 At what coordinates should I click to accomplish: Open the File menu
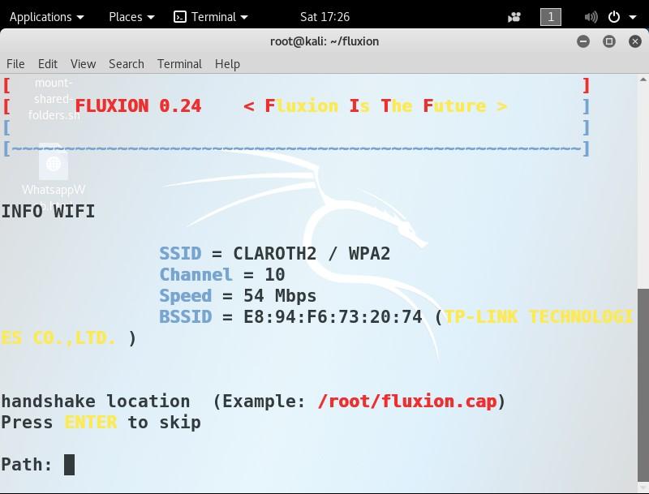point(15,64)
